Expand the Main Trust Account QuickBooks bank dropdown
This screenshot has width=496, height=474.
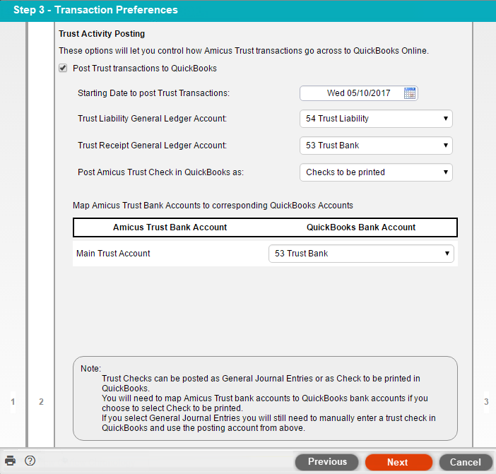[x=361, y=254]
